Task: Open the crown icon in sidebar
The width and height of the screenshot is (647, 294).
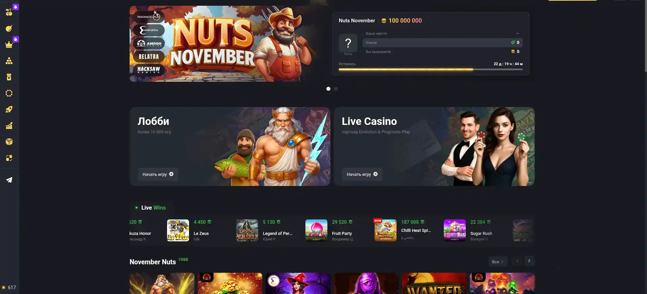Action: pos(9,45)
